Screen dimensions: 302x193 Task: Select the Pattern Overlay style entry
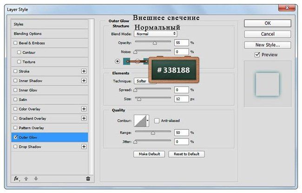coord(50,128)
